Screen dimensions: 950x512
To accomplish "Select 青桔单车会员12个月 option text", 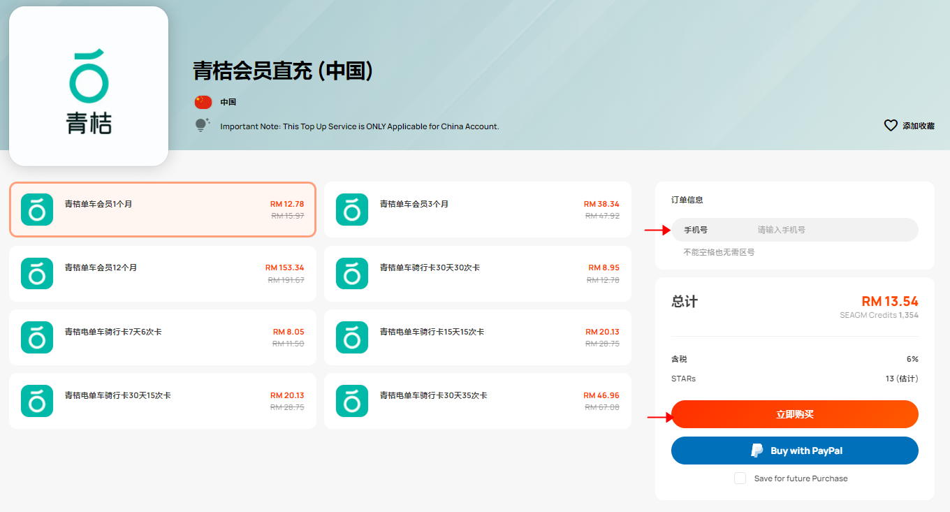I will (101, 268).
